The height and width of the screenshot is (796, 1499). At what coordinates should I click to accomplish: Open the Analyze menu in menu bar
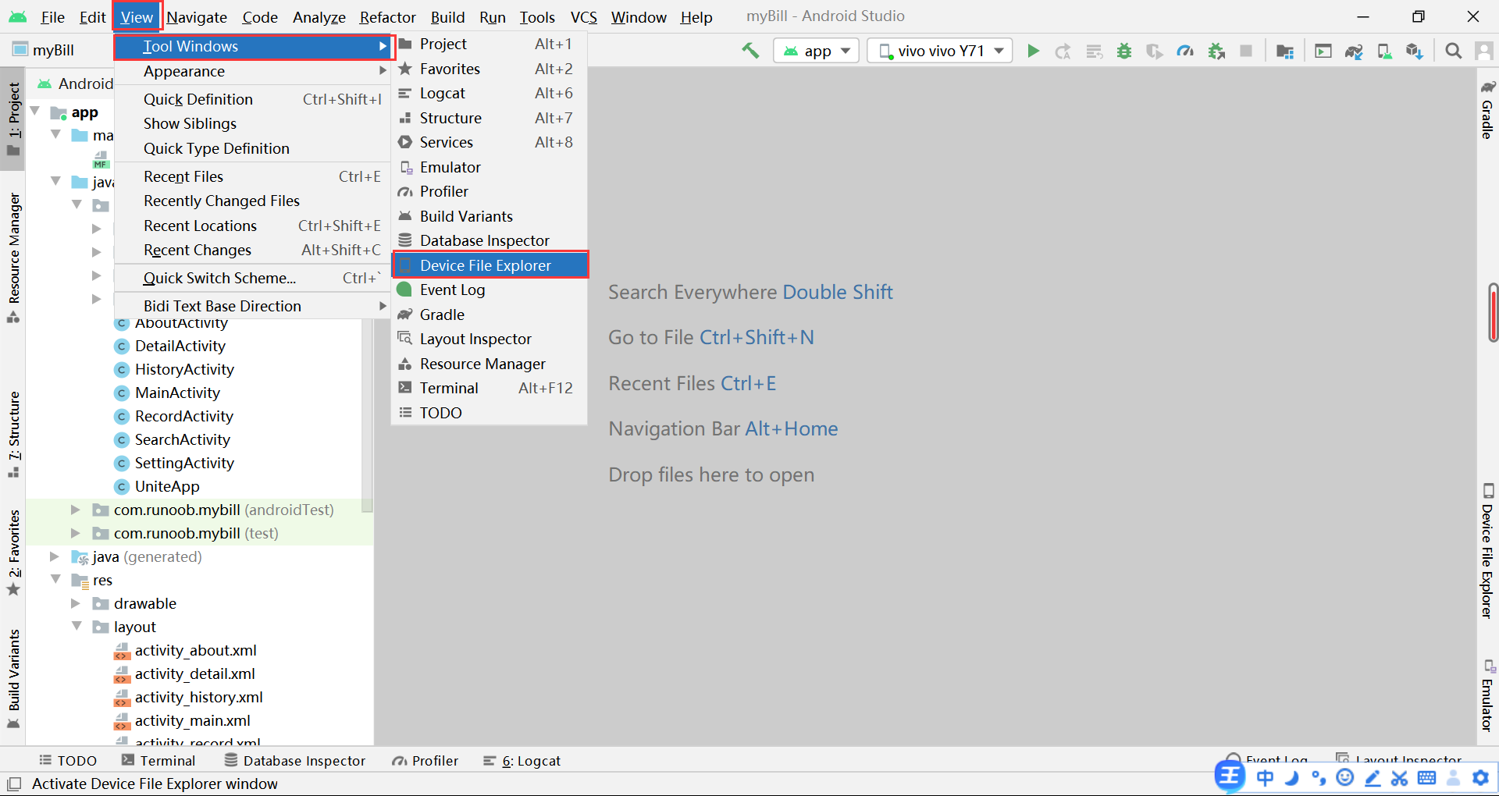click(319, 17)
